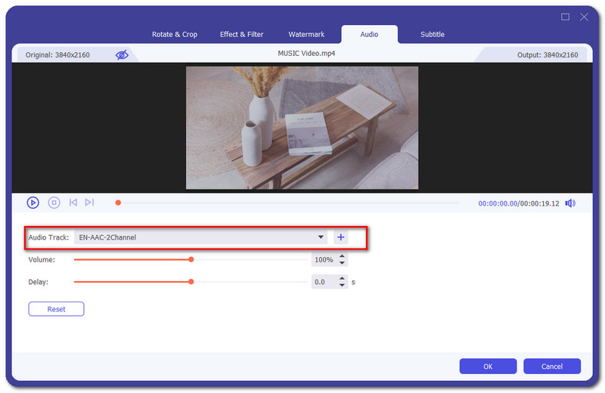Open the Audio Track dropdown
Image resolution: width=605 pixels, height=393 pixels.
tap(200, 237)
